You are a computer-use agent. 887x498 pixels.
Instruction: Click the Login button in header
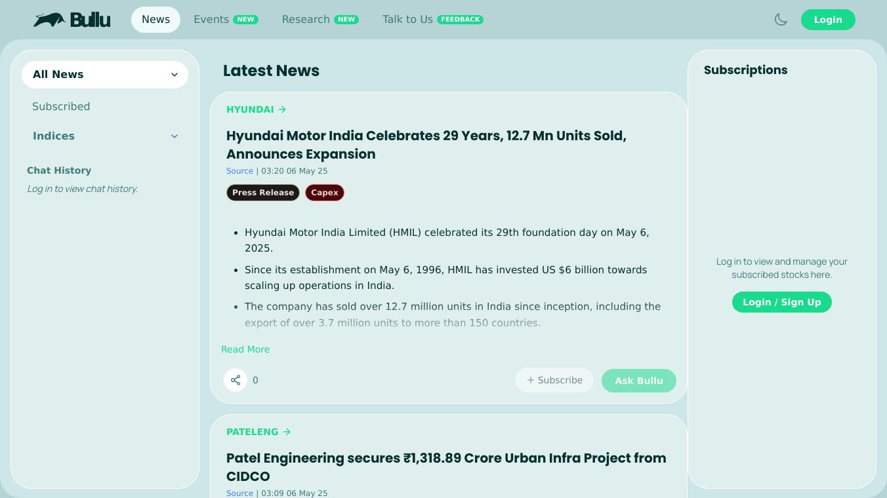pyautogui.click(x=827, y=20)
